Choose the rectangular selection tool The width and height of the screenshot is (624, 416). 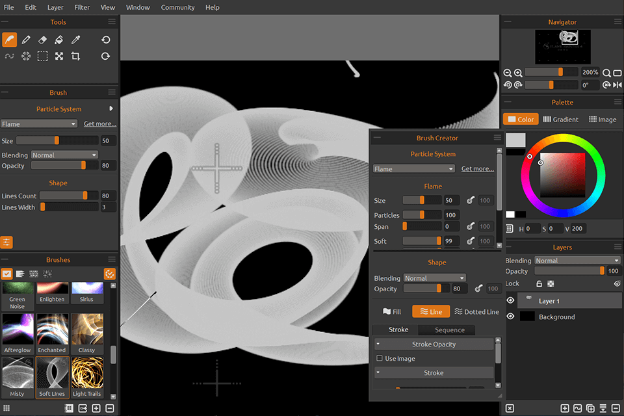[42, 57]
